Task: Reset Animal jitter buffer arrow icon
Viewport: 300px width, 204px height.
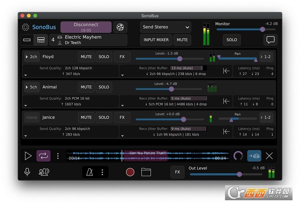Action: coord(226,101)
